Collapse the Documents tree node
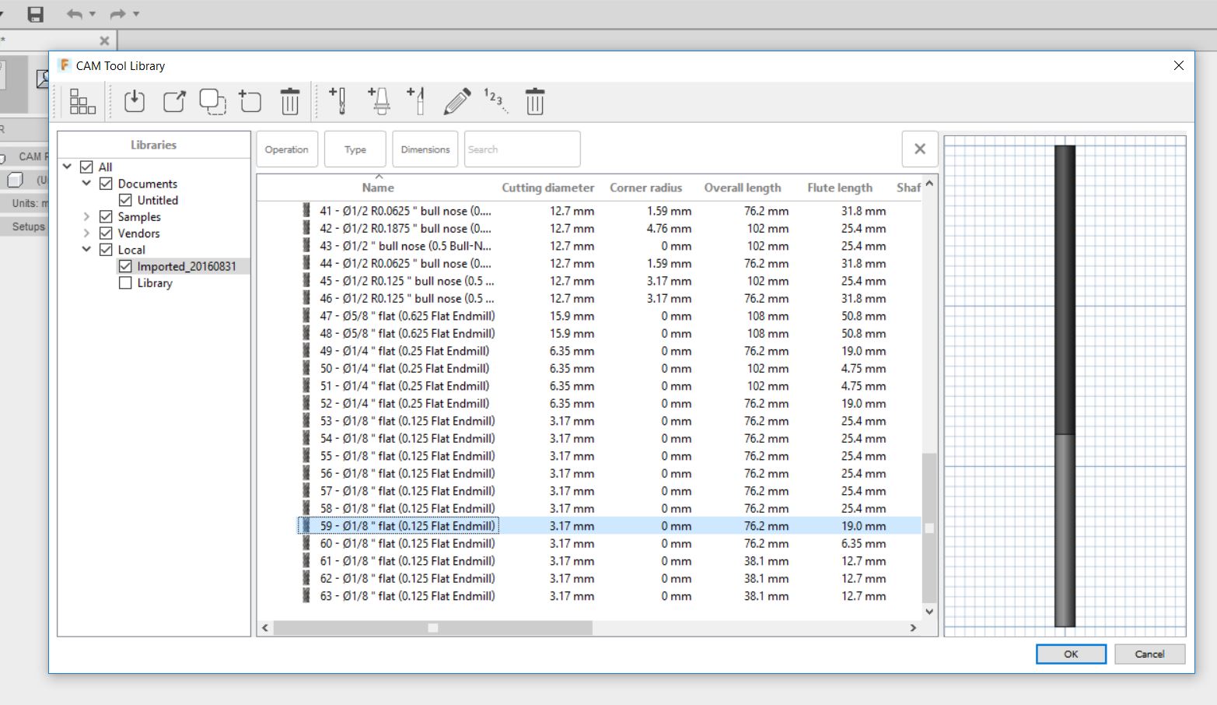Image resolution: width=1217 pixels, height=705 pixels. coord(86,183)
